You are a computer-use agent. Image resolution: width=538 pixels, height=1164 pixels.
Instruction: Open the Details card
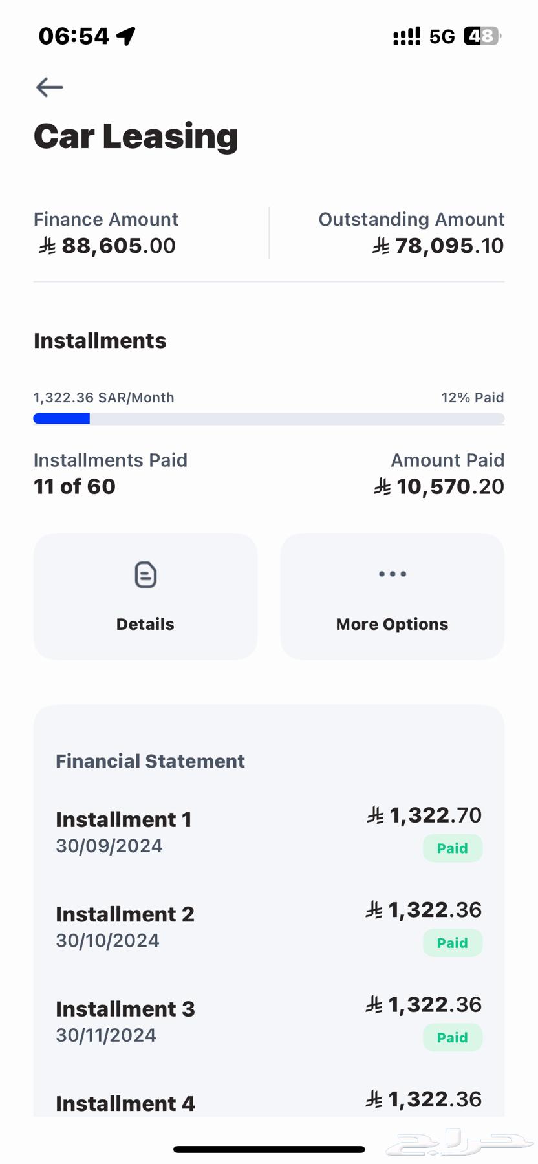pyautogui.click(x=145, y=596)
